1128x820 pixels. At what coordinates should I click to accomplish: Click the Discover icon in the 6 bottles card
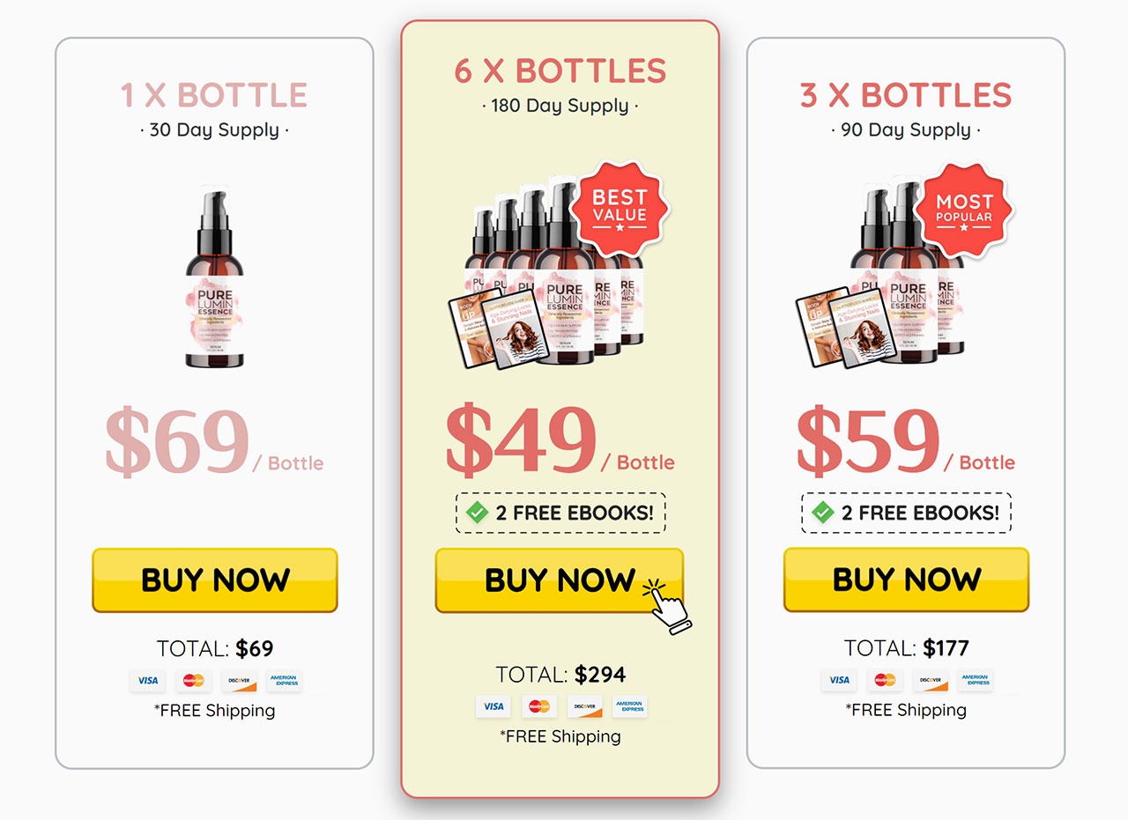click(584, 706)
